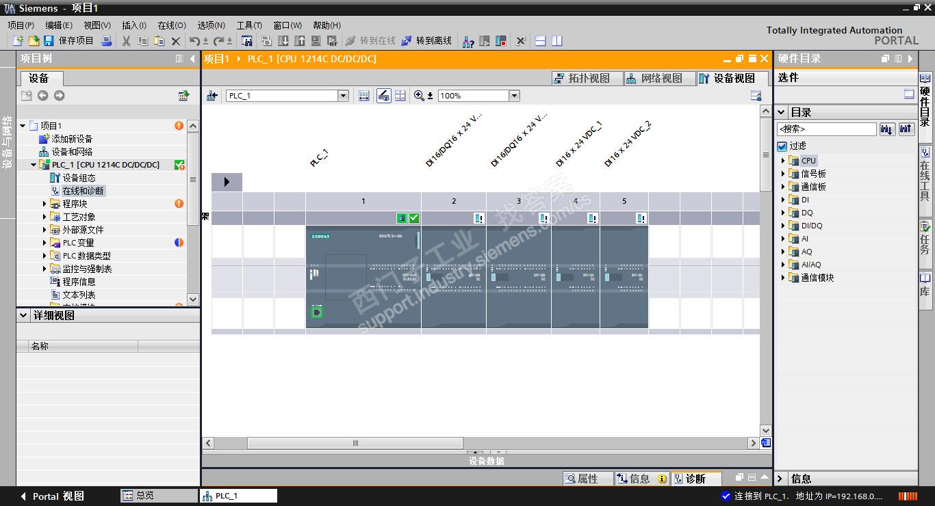Split the editor space vertically
The width and height of the screenshot is (935, 506).
coord(557,41)
